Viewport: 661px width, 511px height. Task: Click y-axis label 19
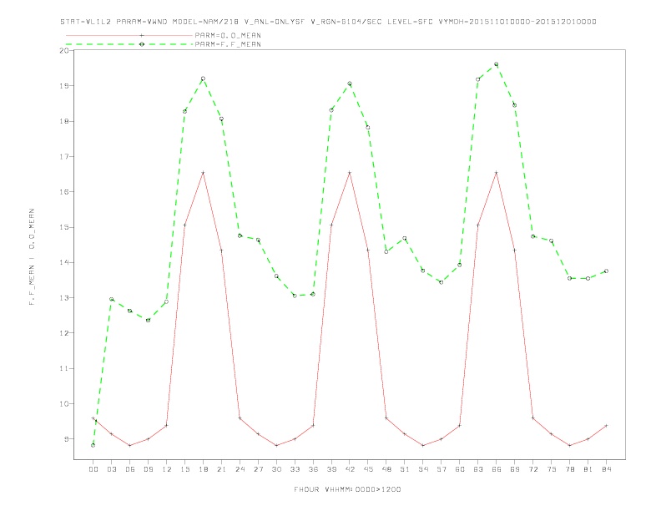[64, 86]
